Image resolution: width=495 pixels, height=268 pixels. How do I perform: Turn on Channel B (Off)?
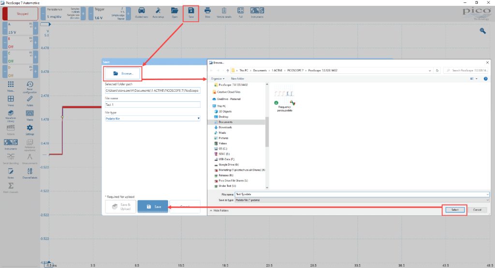pos(20,42)
